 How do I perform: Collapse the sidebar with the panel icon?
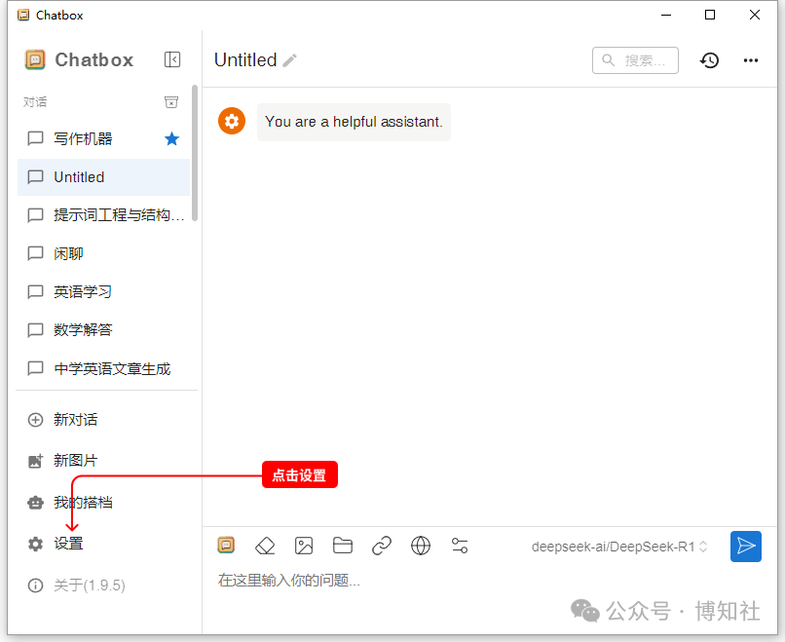point(172,59)
